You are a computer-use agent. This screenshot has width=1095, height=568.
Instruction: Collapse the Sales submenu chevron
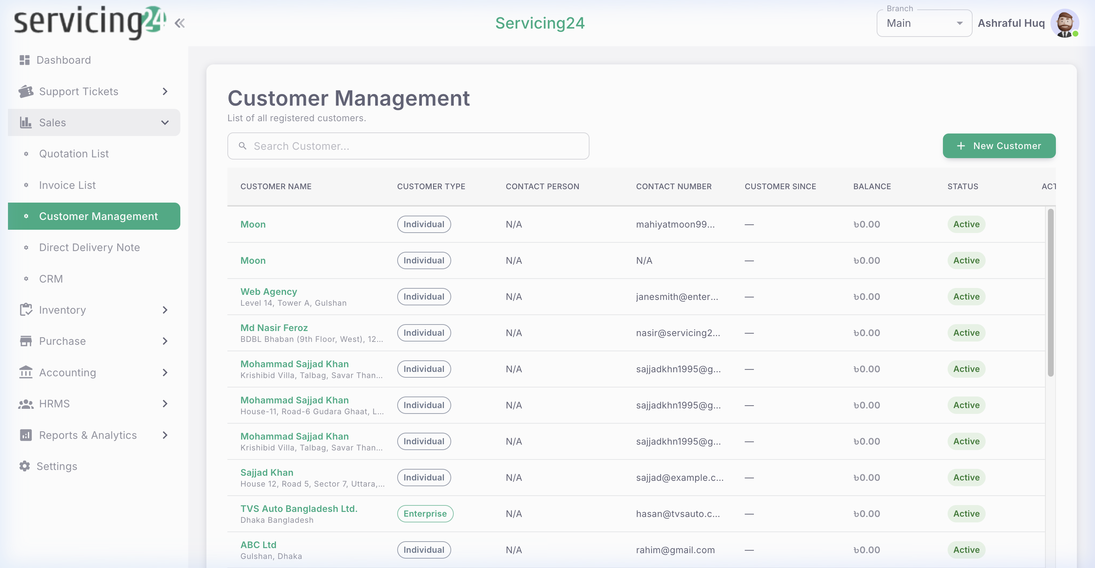[x=165, y=122]
